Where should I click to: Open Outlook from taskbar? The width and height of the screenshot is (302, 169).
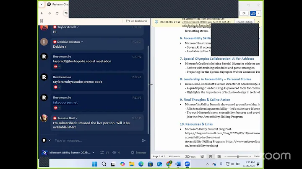pyautogui.click(x=159, y=164)
